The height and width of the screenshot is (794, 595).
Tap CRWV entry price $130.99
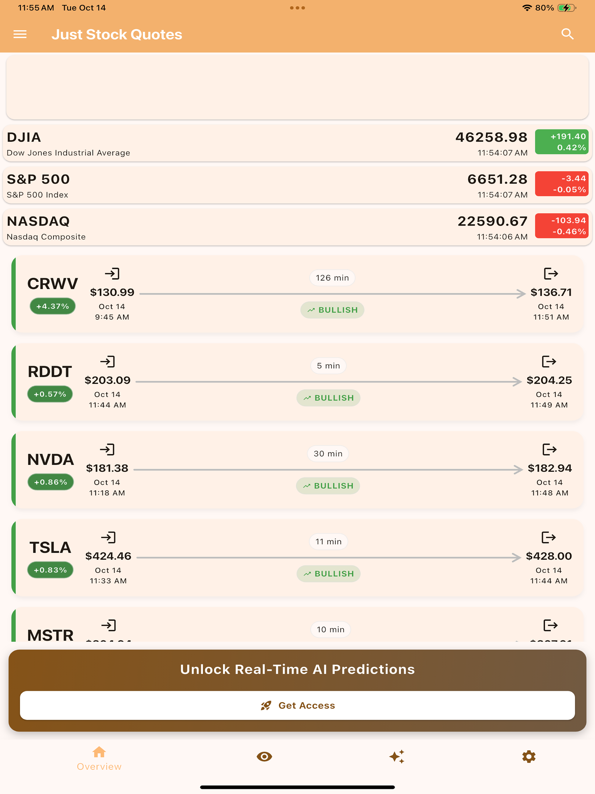point(112,292)
